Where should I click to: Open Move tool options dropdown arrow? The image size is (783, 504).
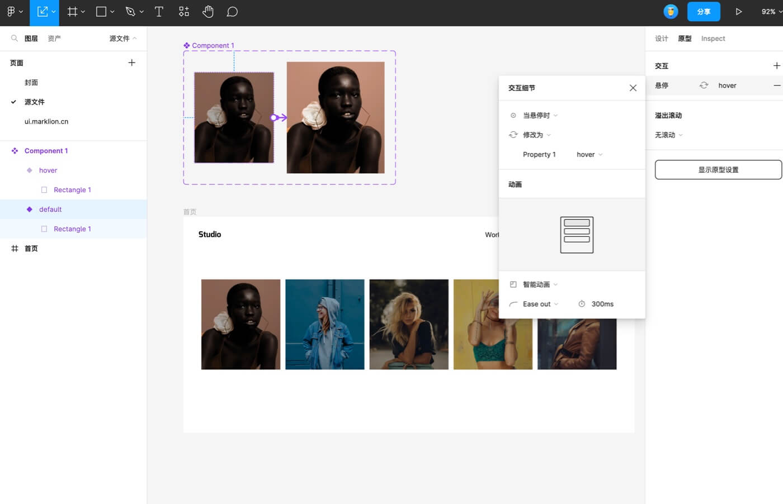pyautogui.click(x=54, y=12)
